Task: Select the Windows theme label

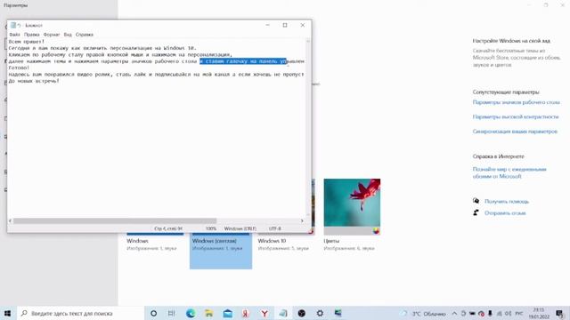Action: point(137,241)
